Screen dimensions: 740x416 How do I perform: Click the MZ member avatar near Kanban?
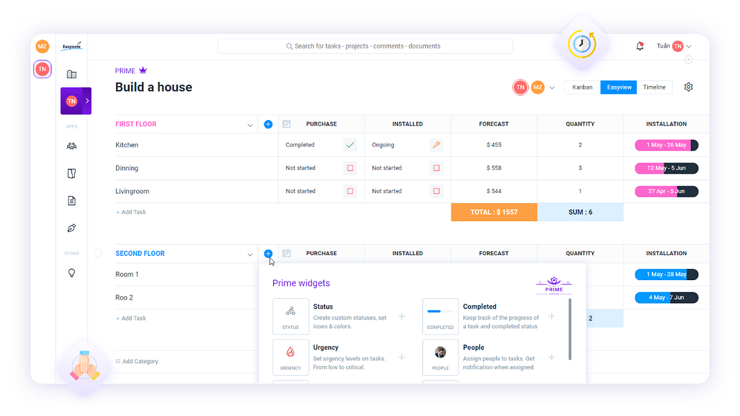[x=537, y=87]
